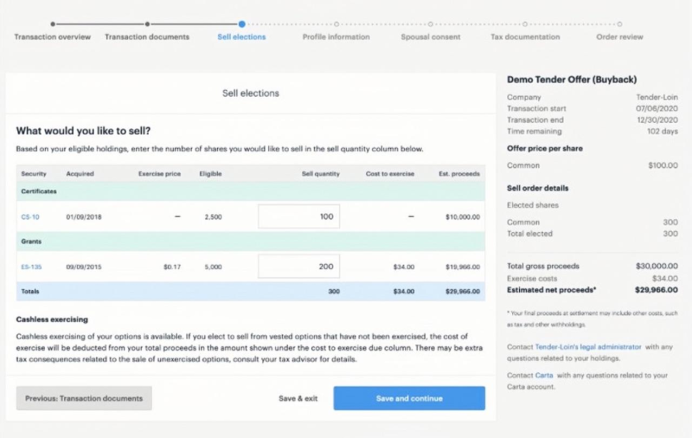Open the Tax documentation step
This screenshot has height=438, width=692.
point(525,37)
